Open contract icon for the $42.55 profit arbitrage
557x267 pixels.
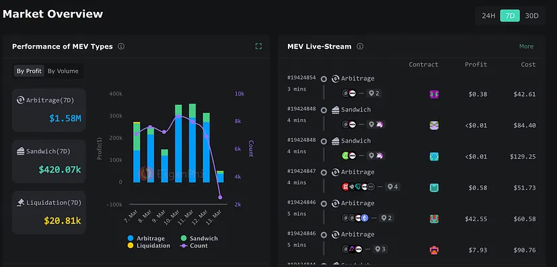point(434,219)
